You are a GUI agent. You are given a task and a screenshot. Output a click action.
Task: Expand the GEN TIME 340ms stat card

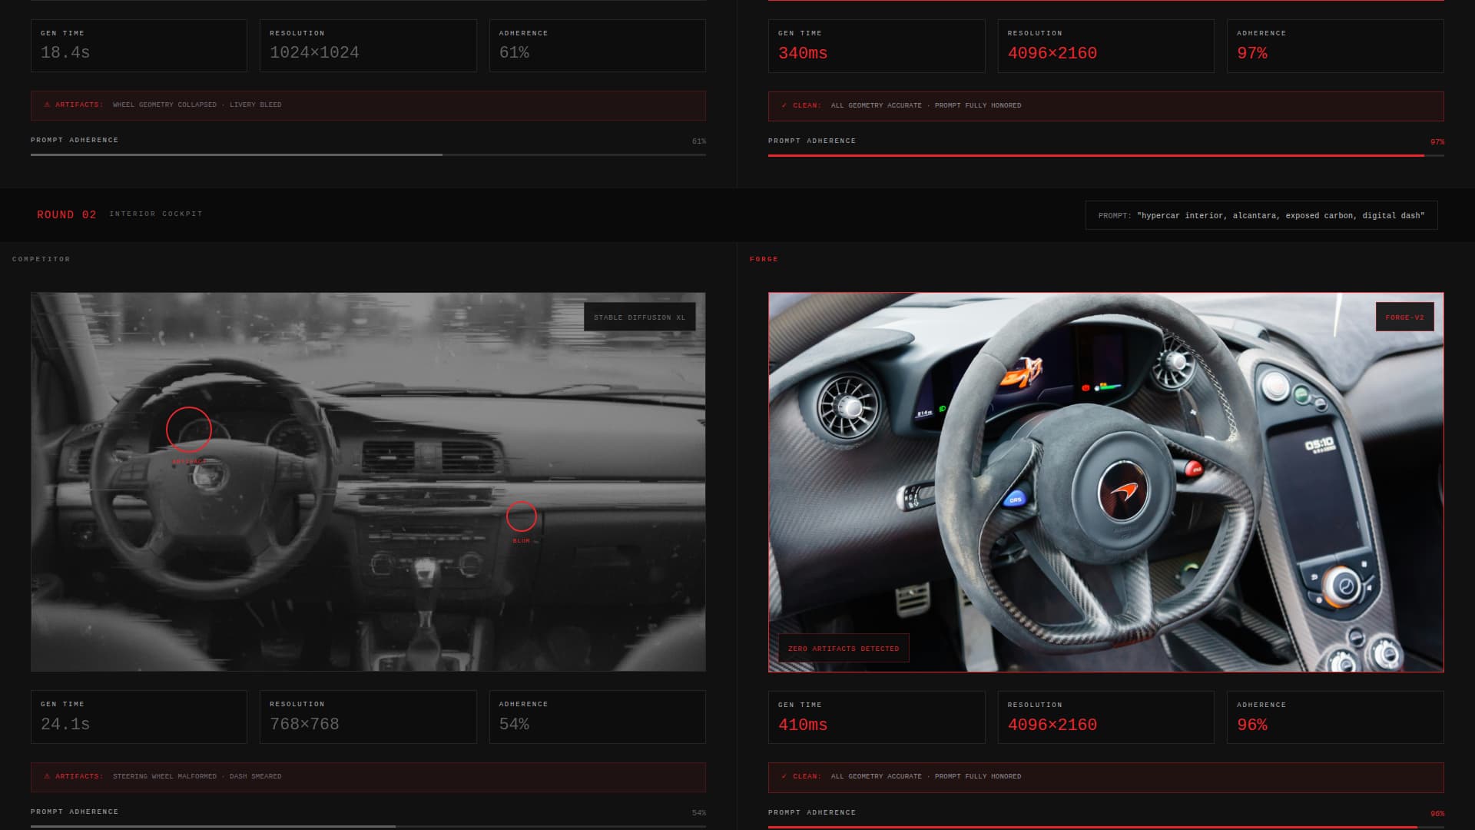tap(876, 45)
